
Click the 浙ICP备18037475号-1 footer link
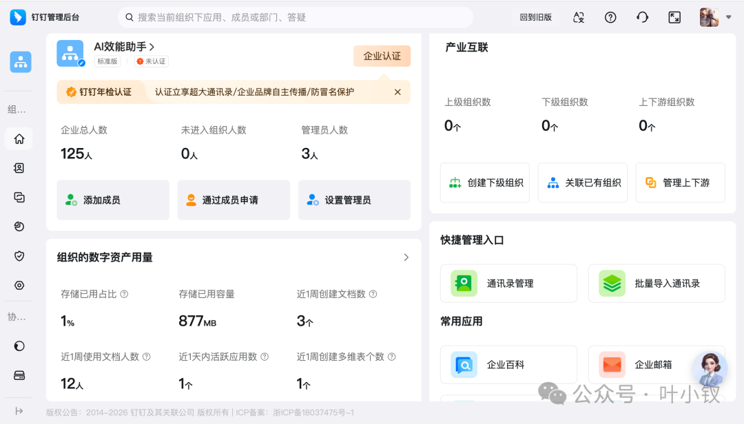click(x=313, y=412)
